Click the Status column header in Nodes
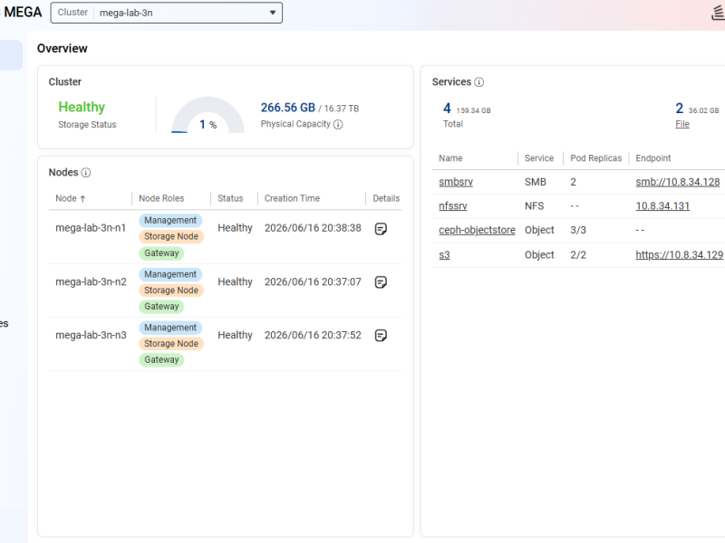This screenshot has width=725, height=543. [230, 198]
